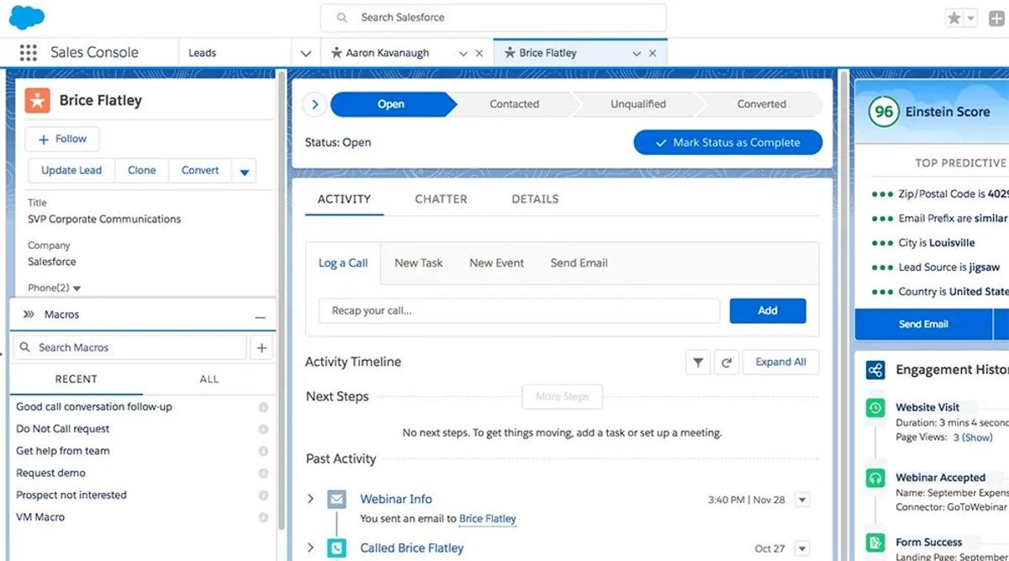Minimize the Macros panel
This screenshot has height=561, width=1009.
point(260,317)
